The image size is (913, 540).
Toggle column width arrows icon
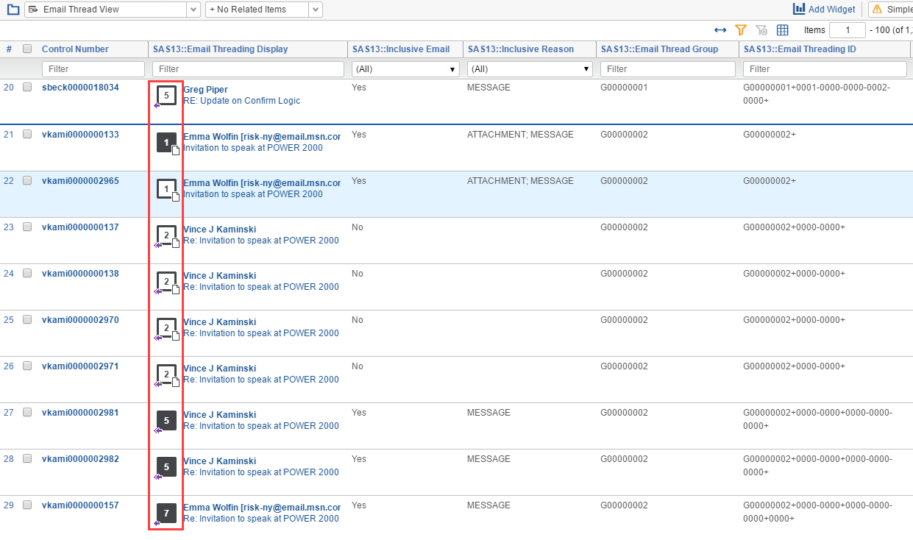720,30
